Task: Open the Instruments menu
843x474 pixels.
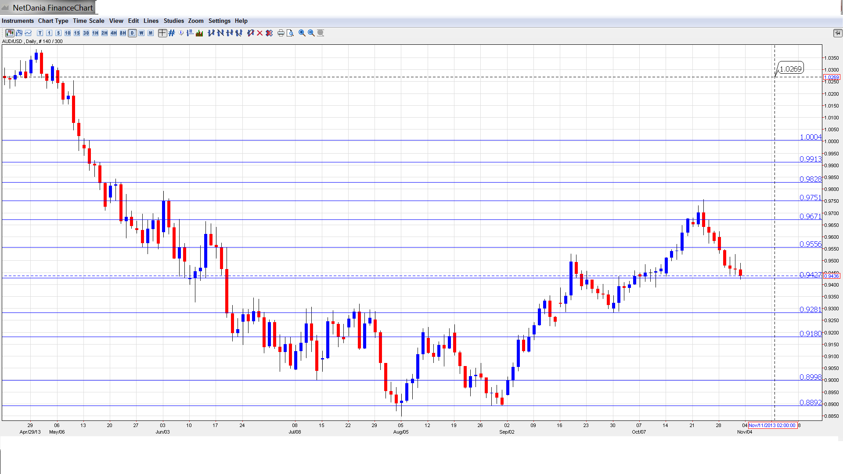Action: 18,21
